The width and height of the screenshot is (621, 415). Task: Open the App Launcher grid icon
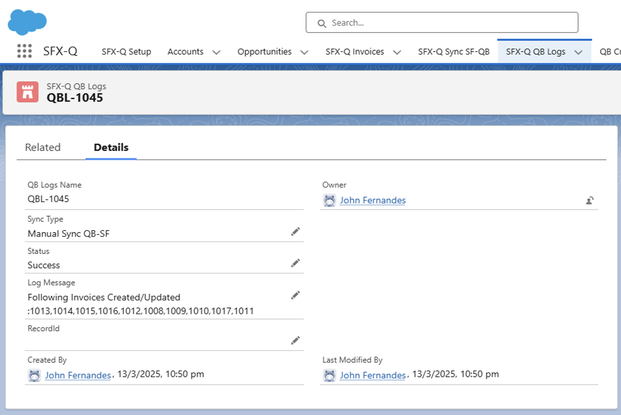(x=25, y=51)
